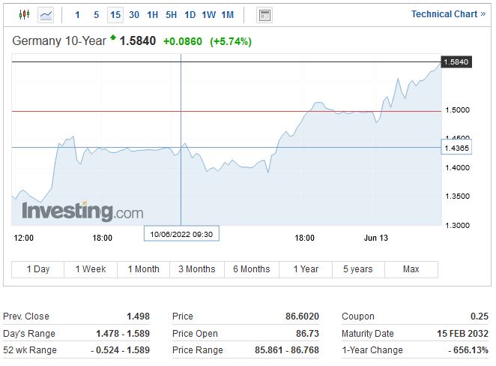The width and height of the screenshot is (496, 366).
Task: Switch to candlestick chart type
Action: (x=23, y=14)
